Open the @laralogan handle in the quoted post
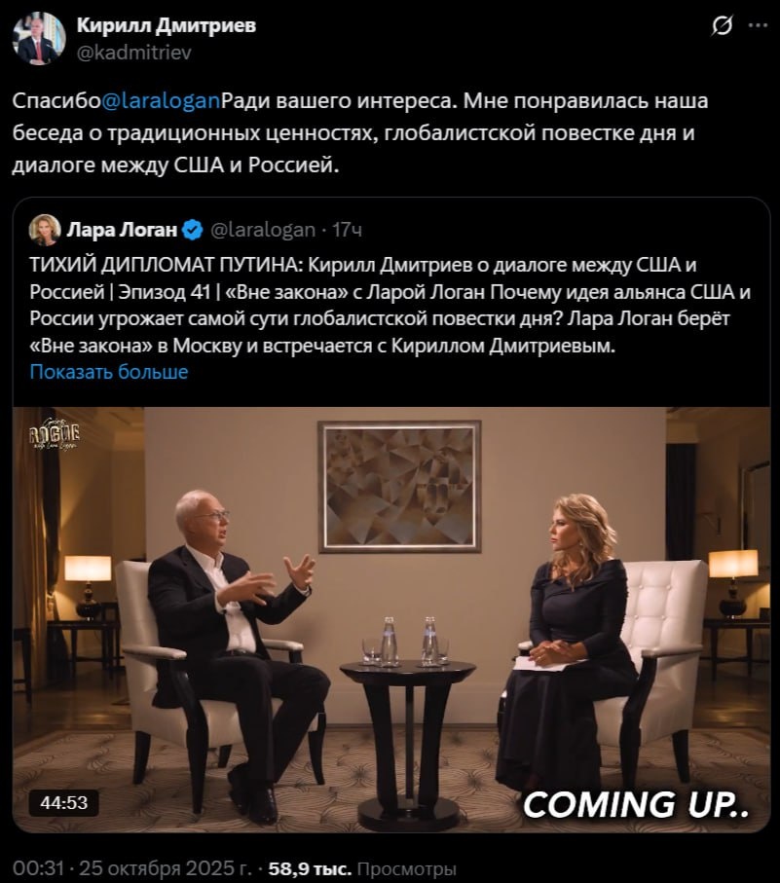Viewport: 780px width, 883px height. pyautogui.click(x=263, y=230)
